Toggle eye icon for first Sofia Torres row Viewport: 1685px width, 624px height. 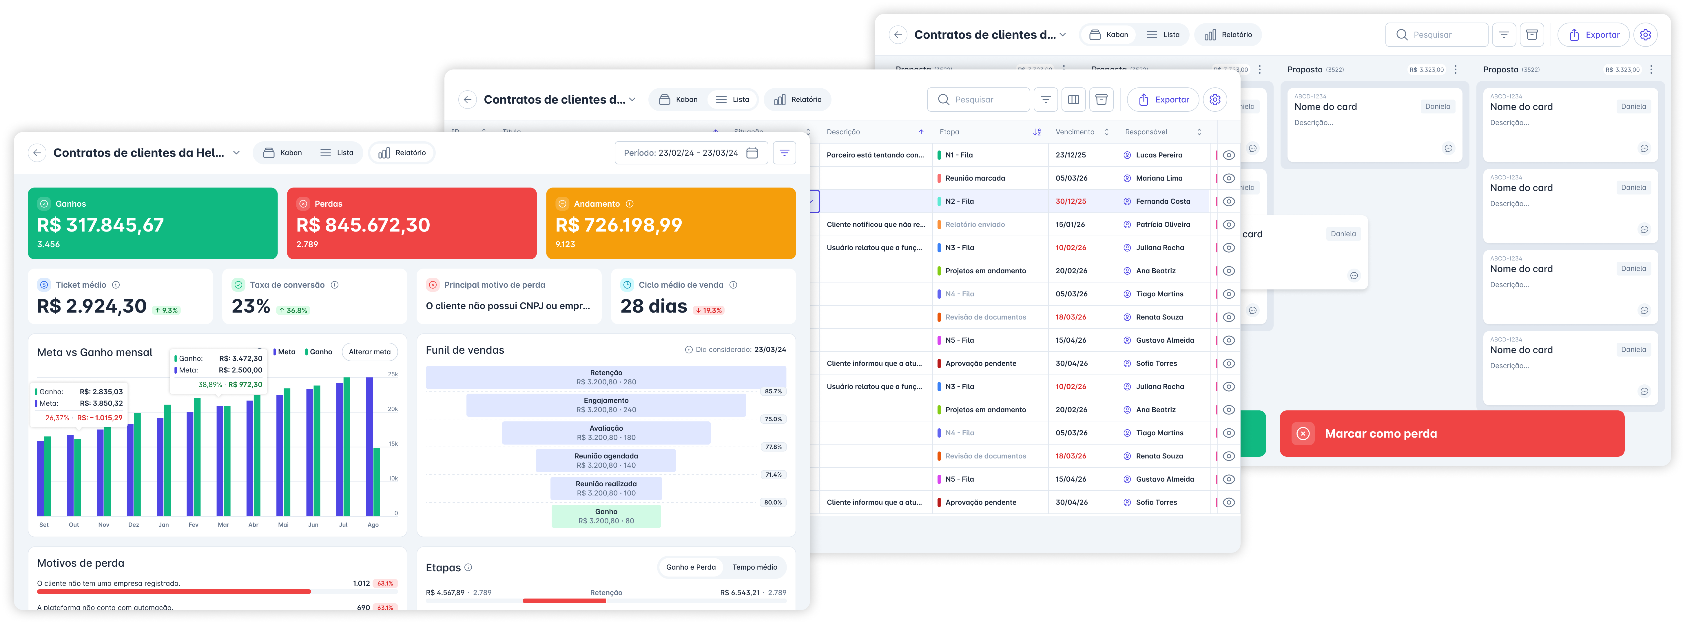1228,364
